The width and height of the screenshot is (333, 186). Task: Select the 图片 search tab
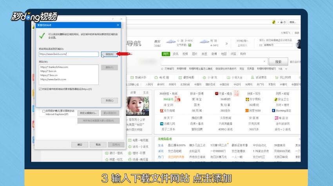click(195, 54)
